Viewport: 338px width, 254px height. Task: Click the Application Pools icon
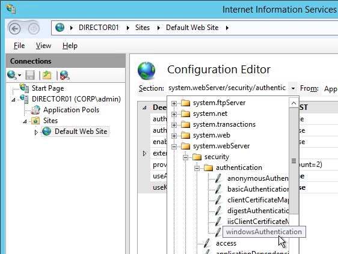(35, 110)
